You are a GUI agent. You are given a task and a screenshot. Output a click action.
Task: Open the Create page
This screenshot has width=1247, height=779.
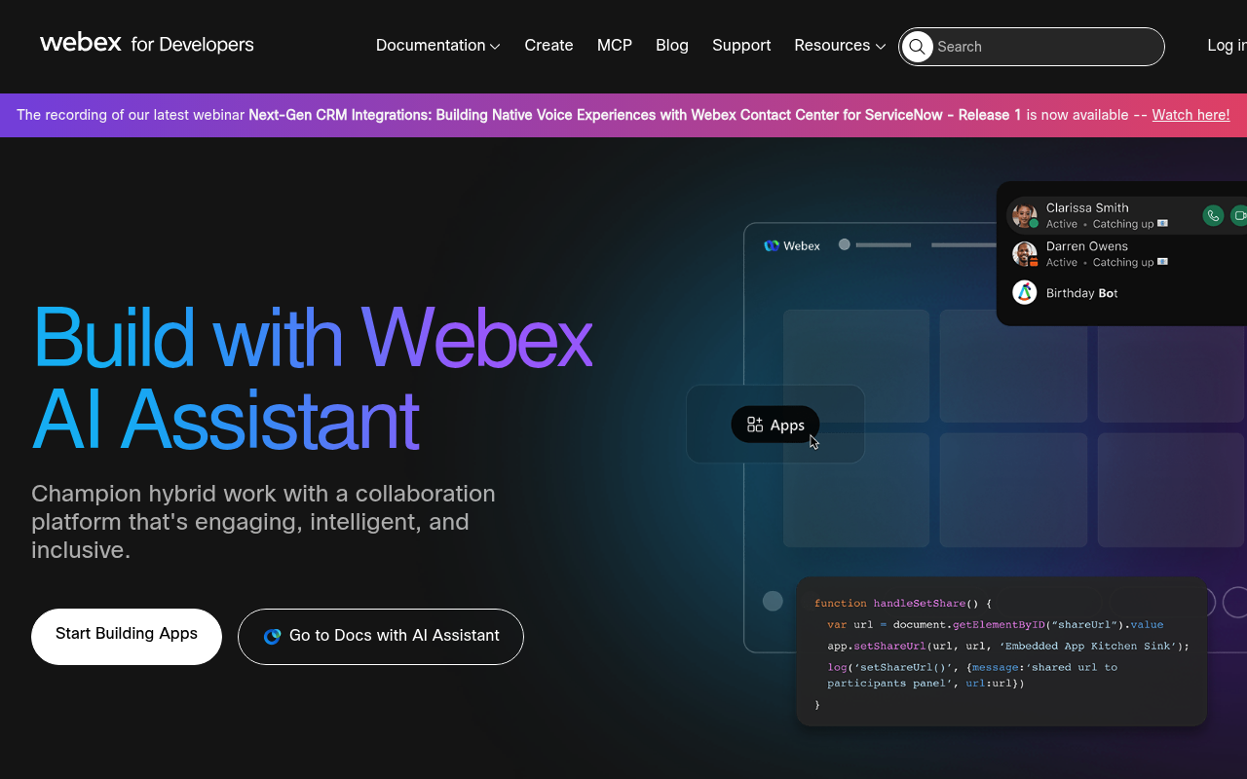548,46
